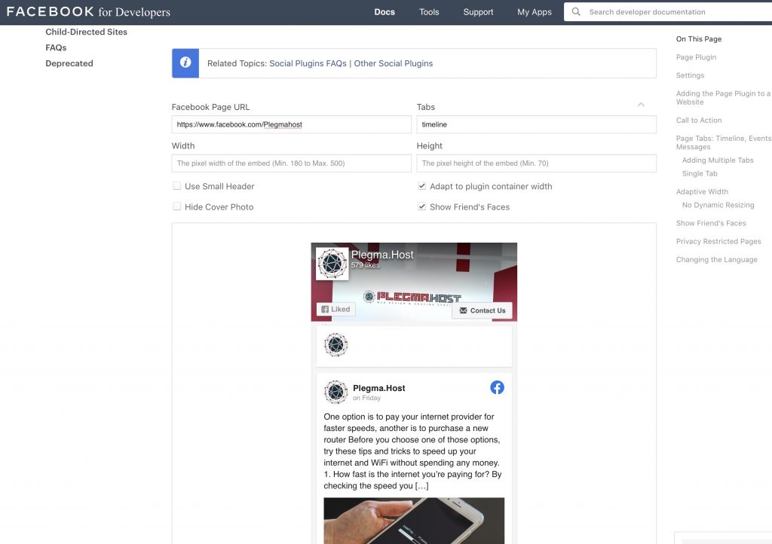Jump to Privacy Restricted Pages section
This screenshot has height=544, width=772.
[718, 242]
